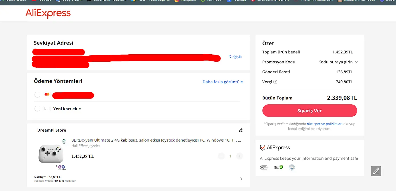The height and width of the screenshot is (191, 396).
Task: Click the Gönderi ücreti amount 136,89TL
Action: 344,72
